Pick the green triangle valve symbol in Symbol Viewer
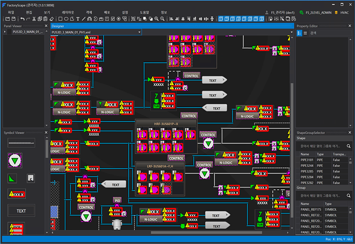Image resolution: width=355 pixels, height=244 pixels. click(x=15, y=160)
